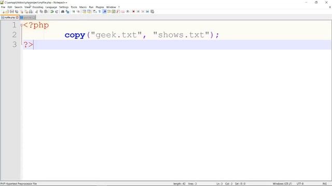Click the Save All toolbar icon
The width and height of the screenshot is (332, 186).
[17, 11]
